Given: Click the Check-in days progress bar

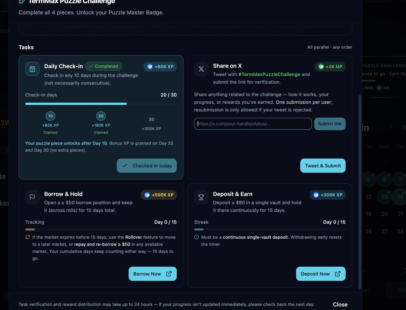Looking at the screenshot, I should tap(101, 104).
